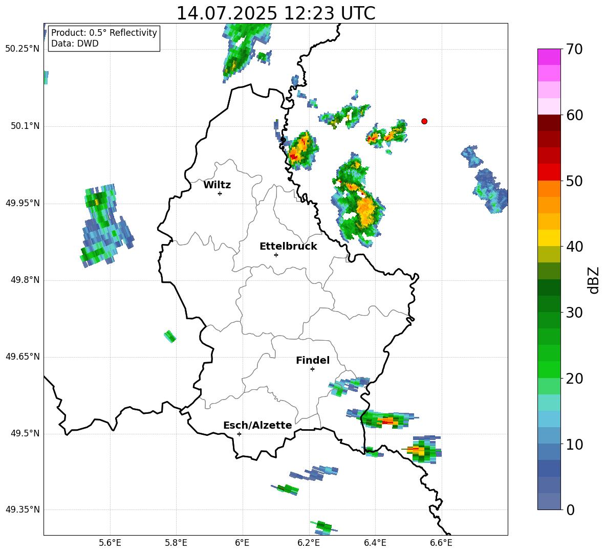The width and height of the screenshot is (606, 553).
Task: Click the large storm cell east of Ettelbruck
Action: (357, 201)
